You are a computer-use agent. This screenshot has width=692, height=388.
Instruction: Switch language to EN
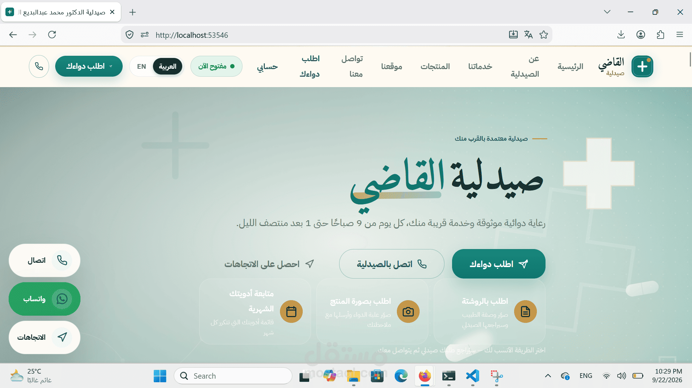141,66
